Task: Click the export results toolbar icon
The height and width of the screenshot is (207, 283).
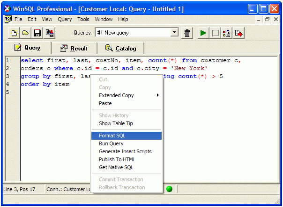Action: coord(238,33)
